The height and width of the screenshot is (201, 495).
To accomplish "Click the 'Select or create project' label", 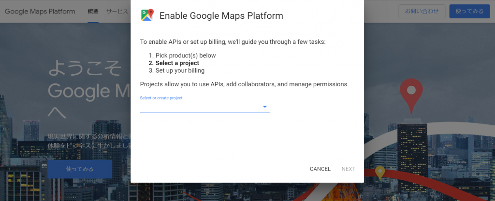I will (161, 98).
